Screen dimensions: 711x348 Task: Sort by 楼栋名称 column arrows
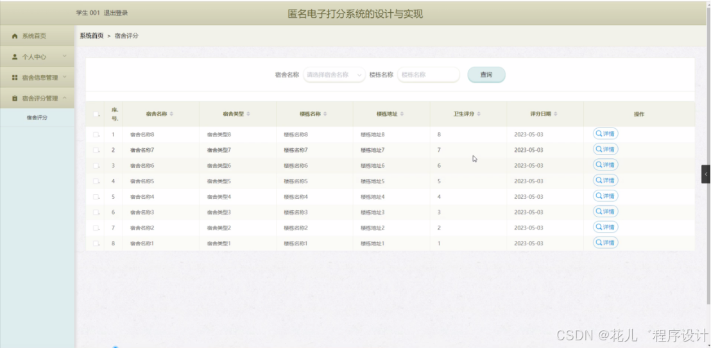coord(325,113)
